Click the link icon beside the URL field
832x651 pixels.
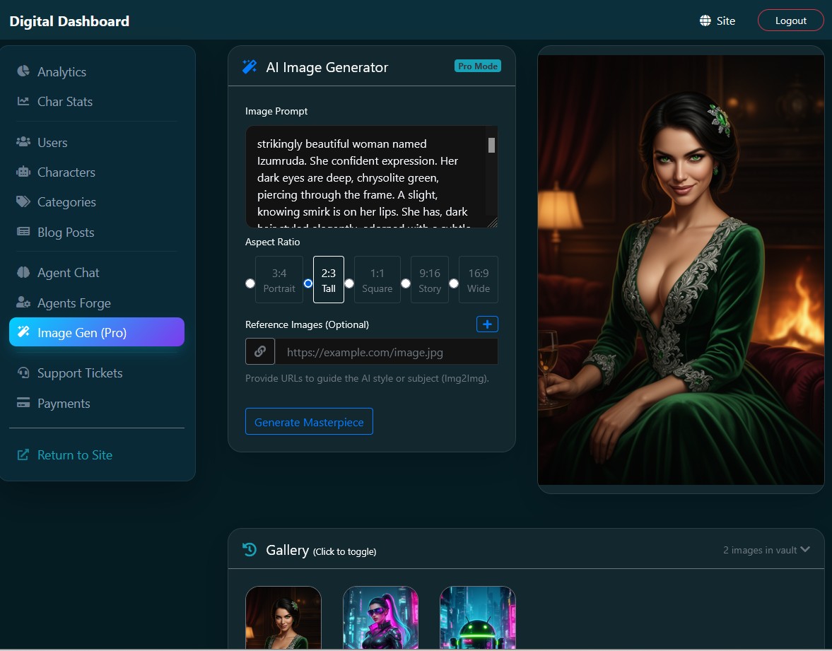point(259,351)
